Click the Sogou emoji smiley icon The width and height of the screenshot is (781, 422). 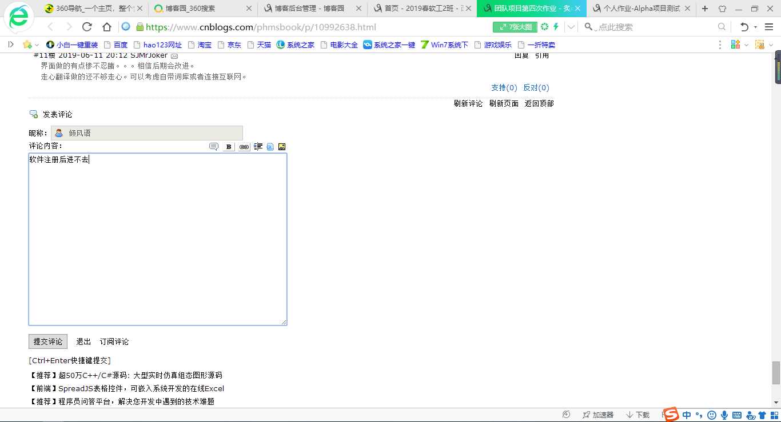pos(712,415)
